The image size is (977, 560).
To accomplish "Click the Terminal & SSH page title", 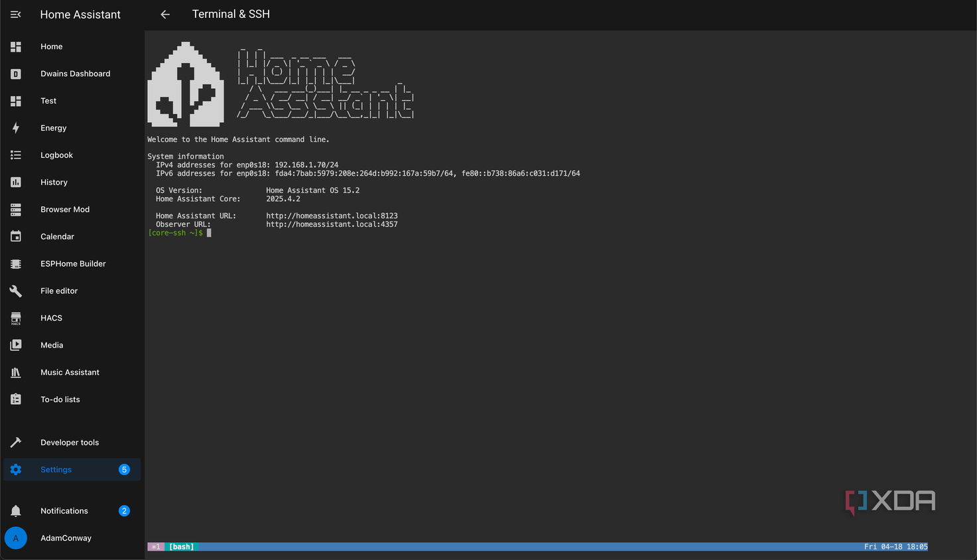I will pos(231,14).
